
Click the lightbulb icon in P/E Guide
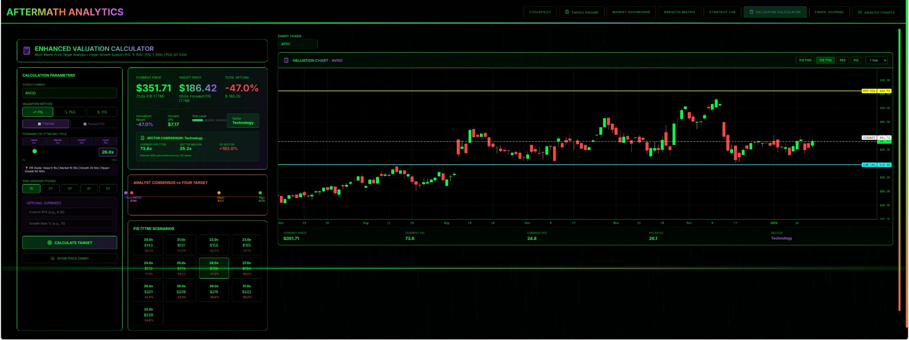point(27,168)
